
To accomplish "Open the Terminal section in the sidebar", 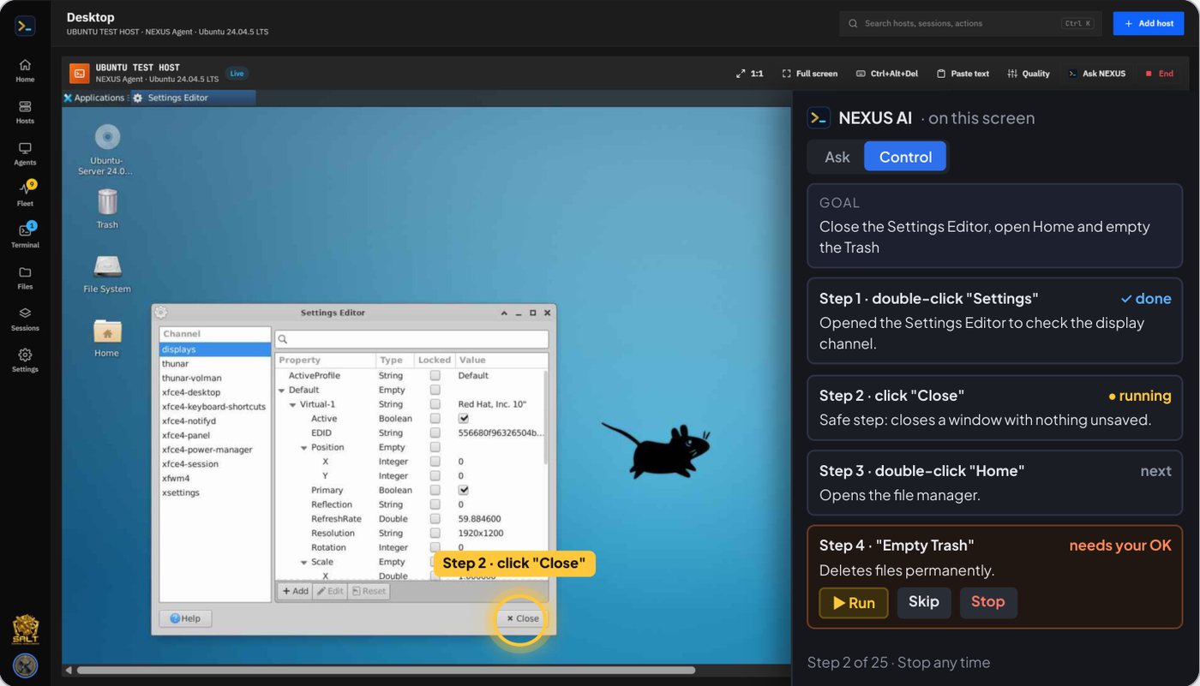I will (25, 236).
